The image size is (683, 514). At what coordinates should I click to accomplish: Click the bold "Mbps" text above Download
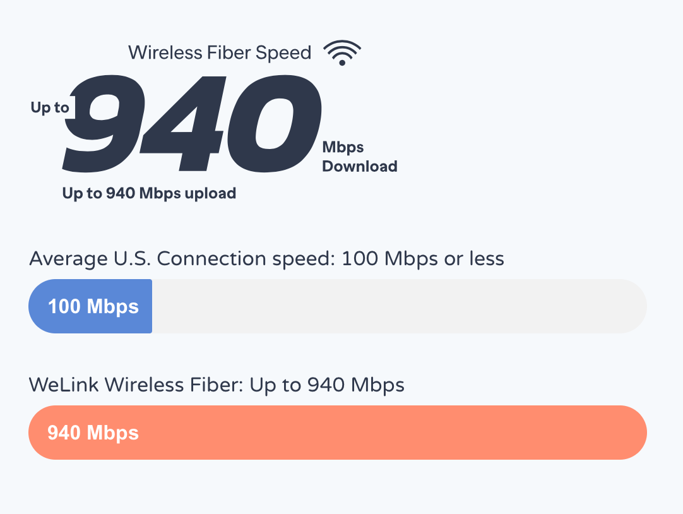pos(343,148)
